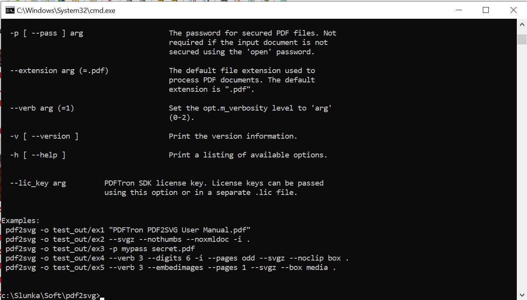The image size is (527, 300).
Task: Click the "--extension arg (=.pdf)" option text
Action: (x=59, y=70)
